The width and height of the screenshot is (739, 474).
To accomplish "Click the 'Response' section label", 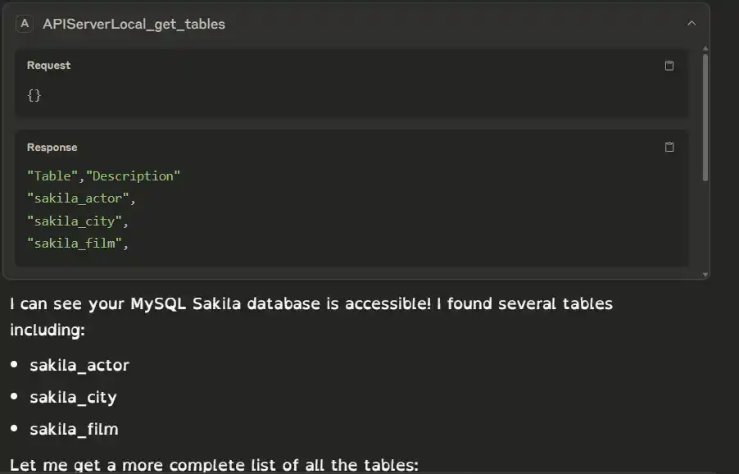I will (x=52, y=148).
